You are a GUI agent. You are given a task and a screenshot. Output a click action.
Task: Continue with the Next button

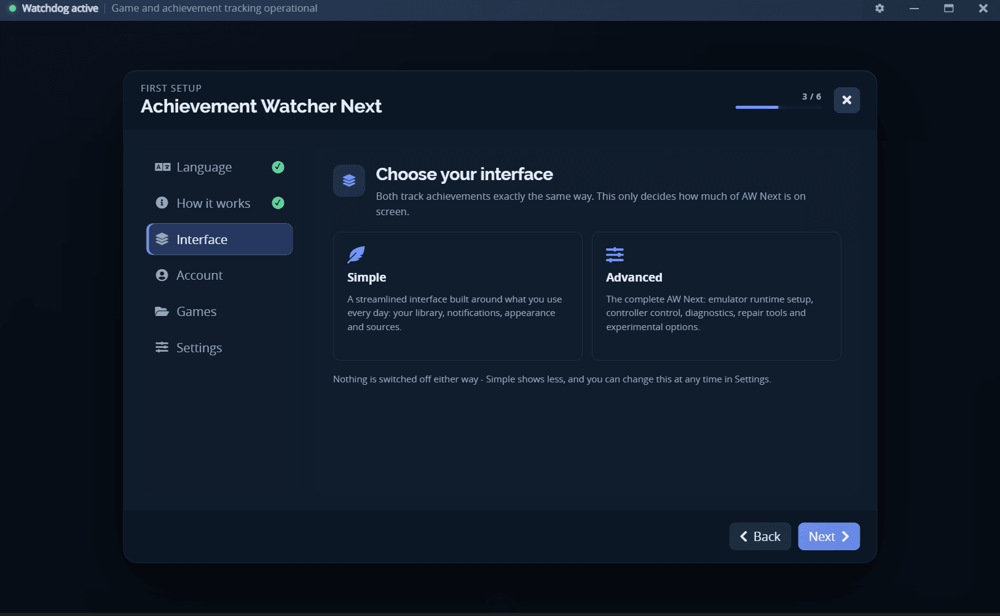[829, 537]
